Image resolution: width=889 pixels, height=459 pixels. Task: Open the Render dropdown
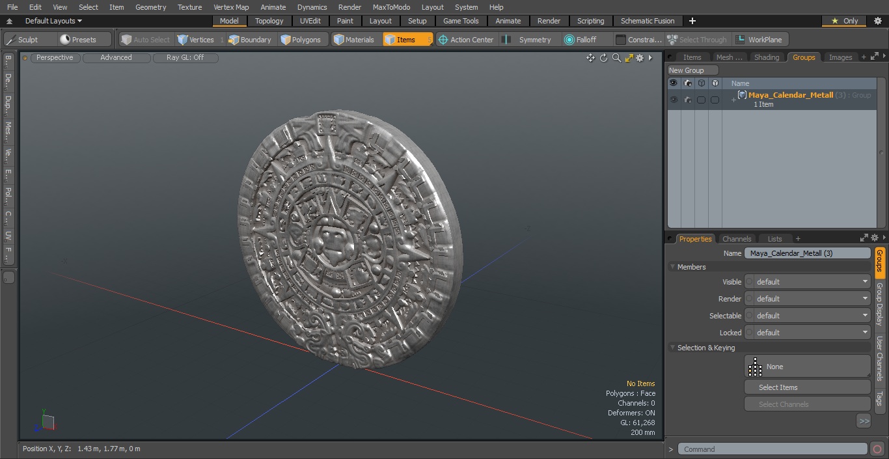(808, 299)
